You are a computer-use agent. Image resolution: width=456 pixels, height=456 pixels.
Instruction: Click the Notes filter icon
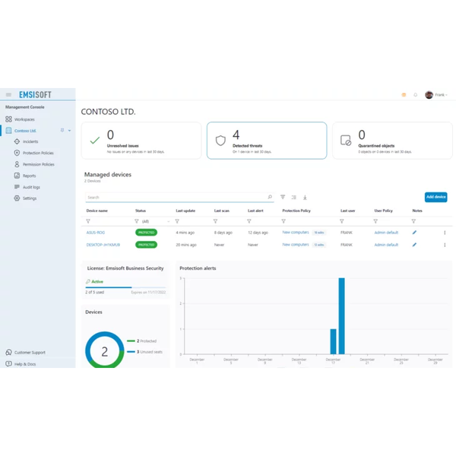coord(413,221)
